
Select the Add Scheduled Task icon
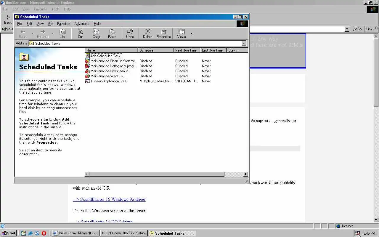pos(88,56)
